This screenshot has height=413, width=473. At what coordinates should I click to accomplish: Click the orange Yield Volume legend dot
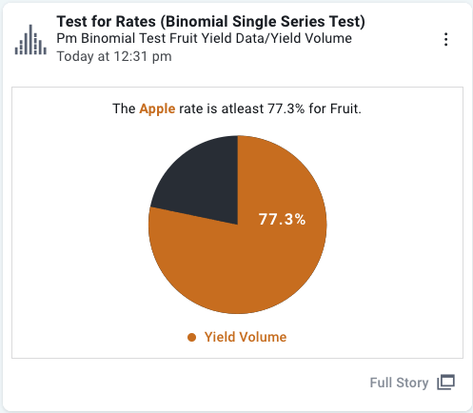[x=191, y=337]
